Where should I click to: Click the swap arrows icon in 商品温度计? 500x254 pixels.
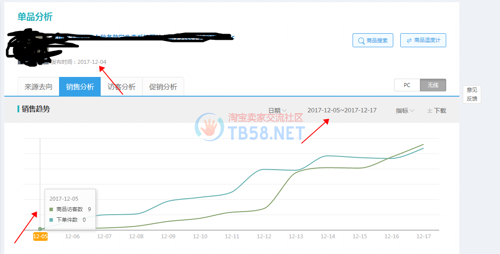409,41
